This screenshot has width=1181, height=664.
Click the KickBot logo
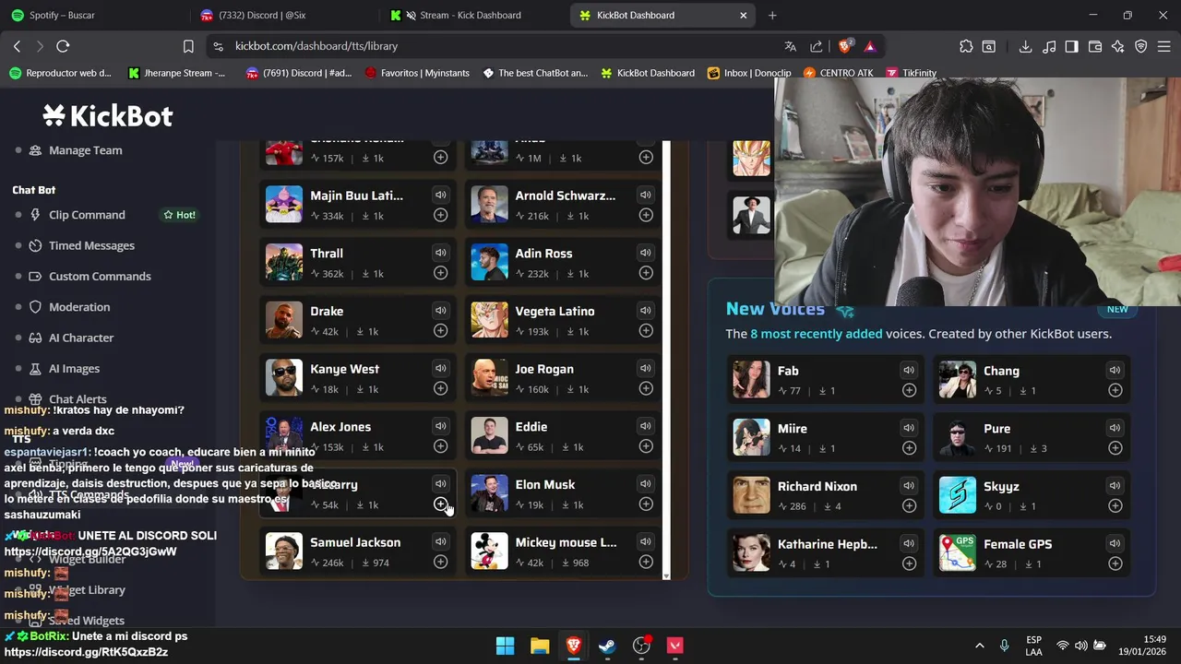107,116
